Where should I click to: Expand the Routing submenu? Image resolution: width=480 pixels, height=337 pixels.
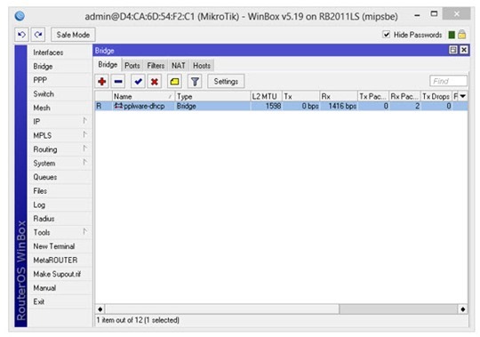point(60,149)
